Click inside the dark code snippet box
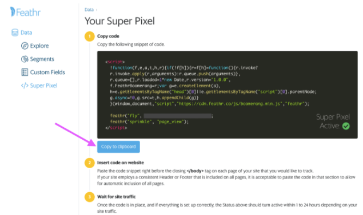The height and width of the screenshot is (215, 363). (228, 95)
